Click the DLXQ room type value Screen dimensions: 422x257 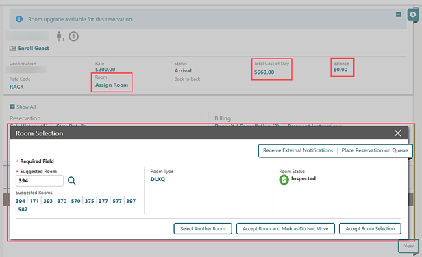(x=158, y=179)
